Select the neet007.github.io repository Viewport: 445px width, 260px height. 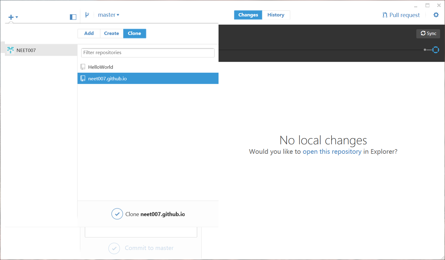[148, 79]
